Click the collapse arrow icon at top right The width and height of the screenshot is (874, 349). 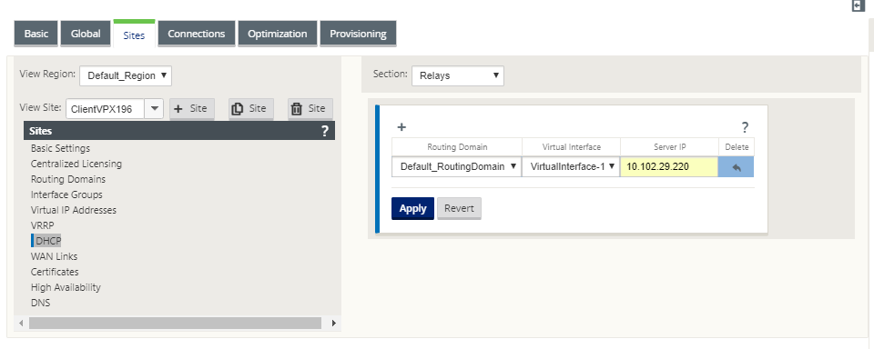[858, 5]
